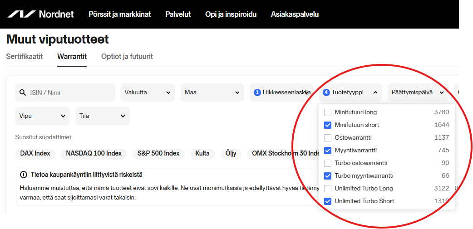Click the blue 1 badge on Liikkeeseenlaskija
This screenshot has width=473, height=229.
click(257, 93)
